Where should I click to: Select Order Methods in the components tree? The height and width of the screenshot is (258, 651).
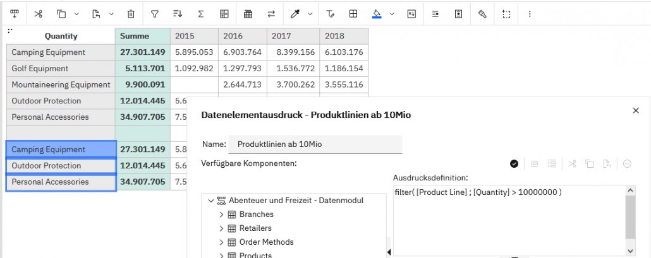coord(266,242)
